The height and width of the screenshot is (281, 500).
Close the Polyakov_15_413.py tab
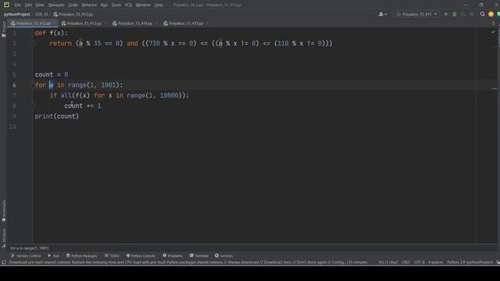click(105, 23)
